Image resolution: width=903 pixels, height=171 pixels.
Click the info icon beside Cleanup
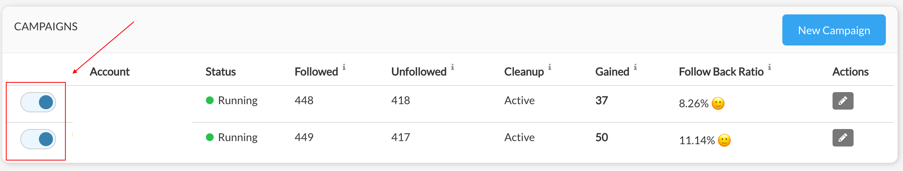550,67
